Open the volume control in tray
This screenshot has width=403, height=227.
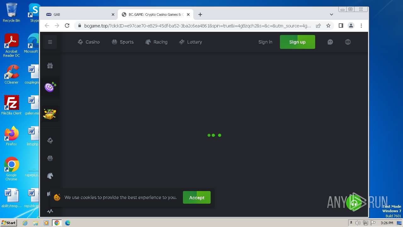(x=358, y=223)
